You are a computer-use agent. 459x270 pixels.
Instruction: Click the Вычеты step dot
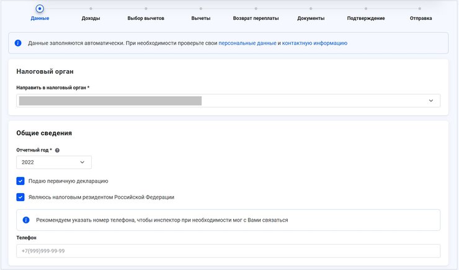coord(201,9)
